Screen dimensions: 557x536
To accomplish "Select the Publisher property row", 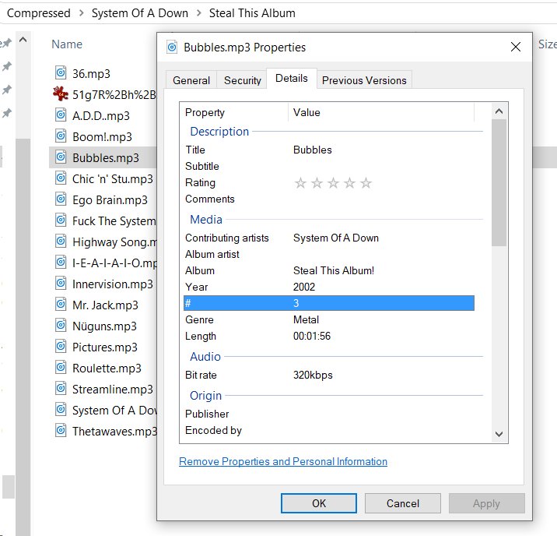I will point(329,414).
